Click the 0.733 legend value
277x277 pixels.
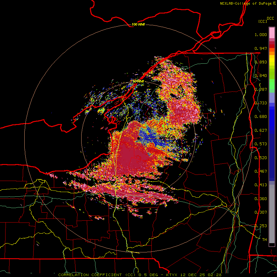point(261,103)
